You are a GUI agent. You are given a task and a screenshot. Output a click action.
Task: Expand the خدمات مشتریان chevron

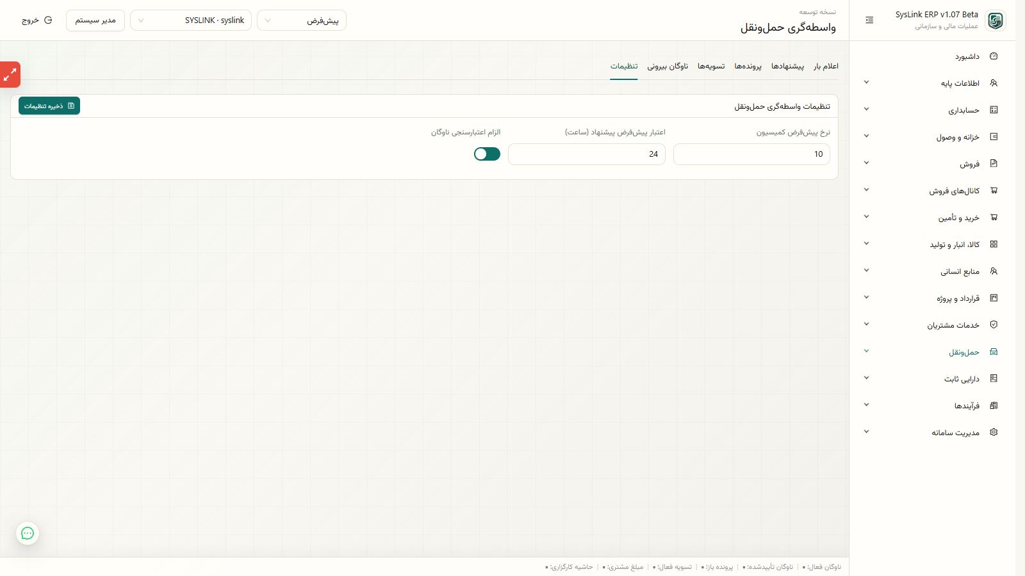(866, 324)
